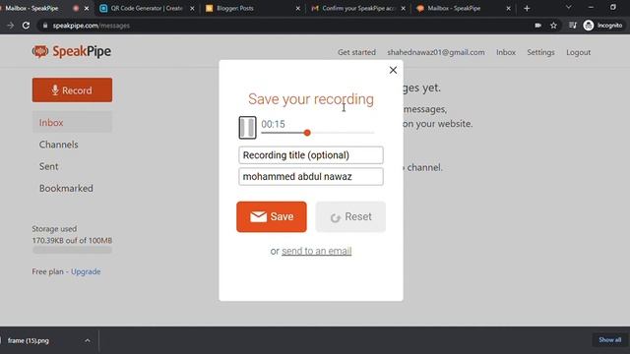Click the shahednawaz01@gmail.com account link
Screen dimensions: 630x354
436,52
